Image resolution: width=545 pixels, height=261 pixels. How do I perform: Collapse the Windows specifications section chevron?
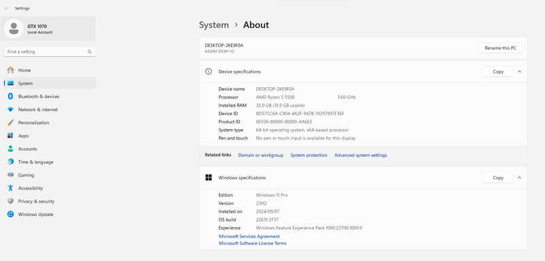[x=519, y=177]
